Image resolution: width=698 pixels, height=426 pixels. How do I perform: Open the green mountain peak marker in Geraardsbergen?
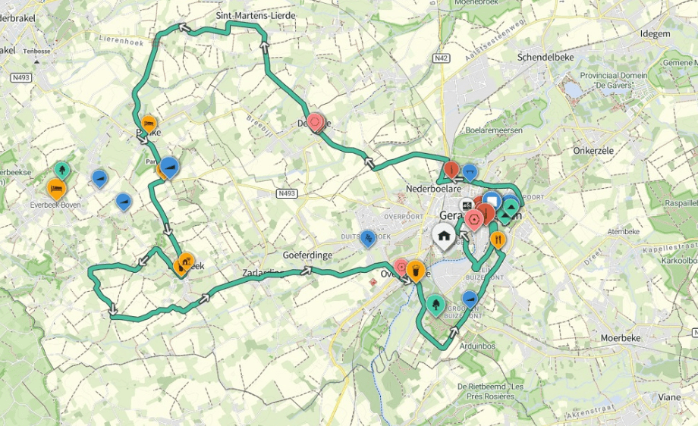click(511, 207)
